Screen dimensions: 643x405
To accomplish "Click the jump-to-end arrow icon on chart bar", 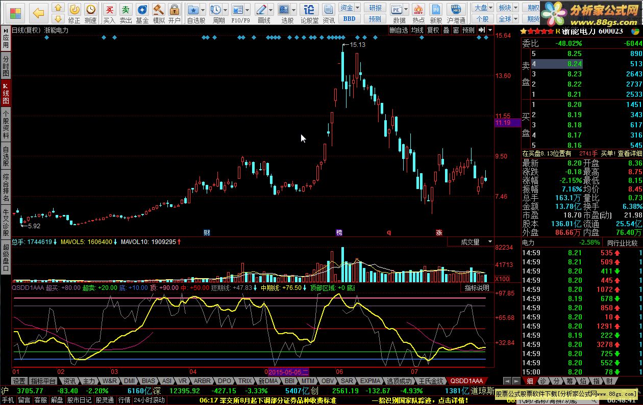I will (481, 30).
